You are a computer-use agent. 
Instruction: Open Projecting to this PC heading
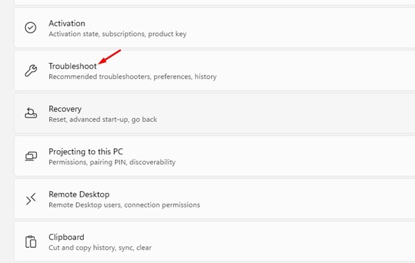tap(86, 152)
